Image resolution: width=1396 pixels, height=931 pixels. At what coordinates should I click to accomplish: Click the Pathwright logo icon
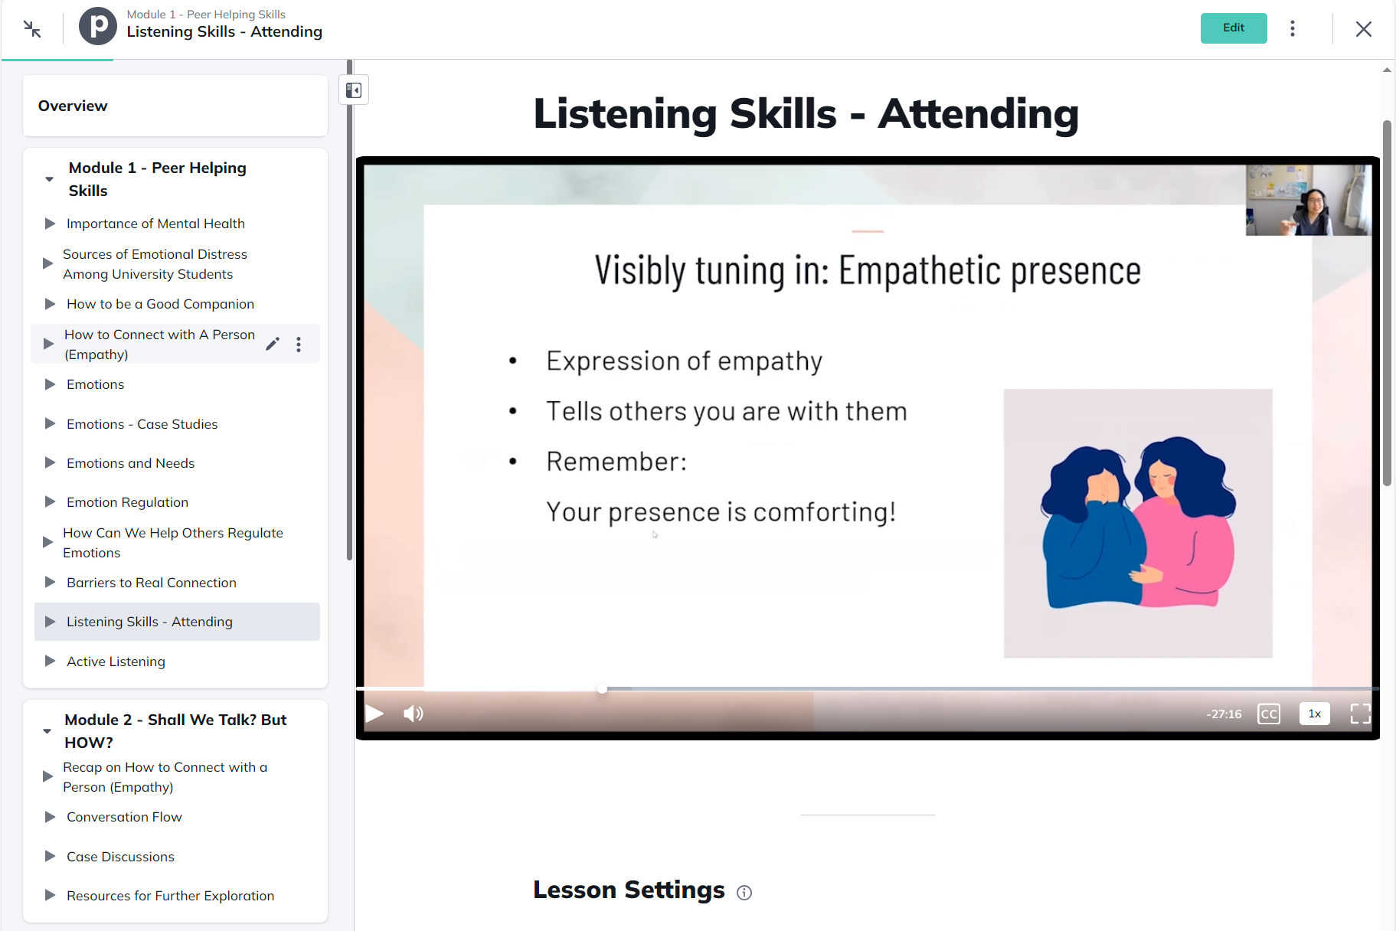pos(98,26)
